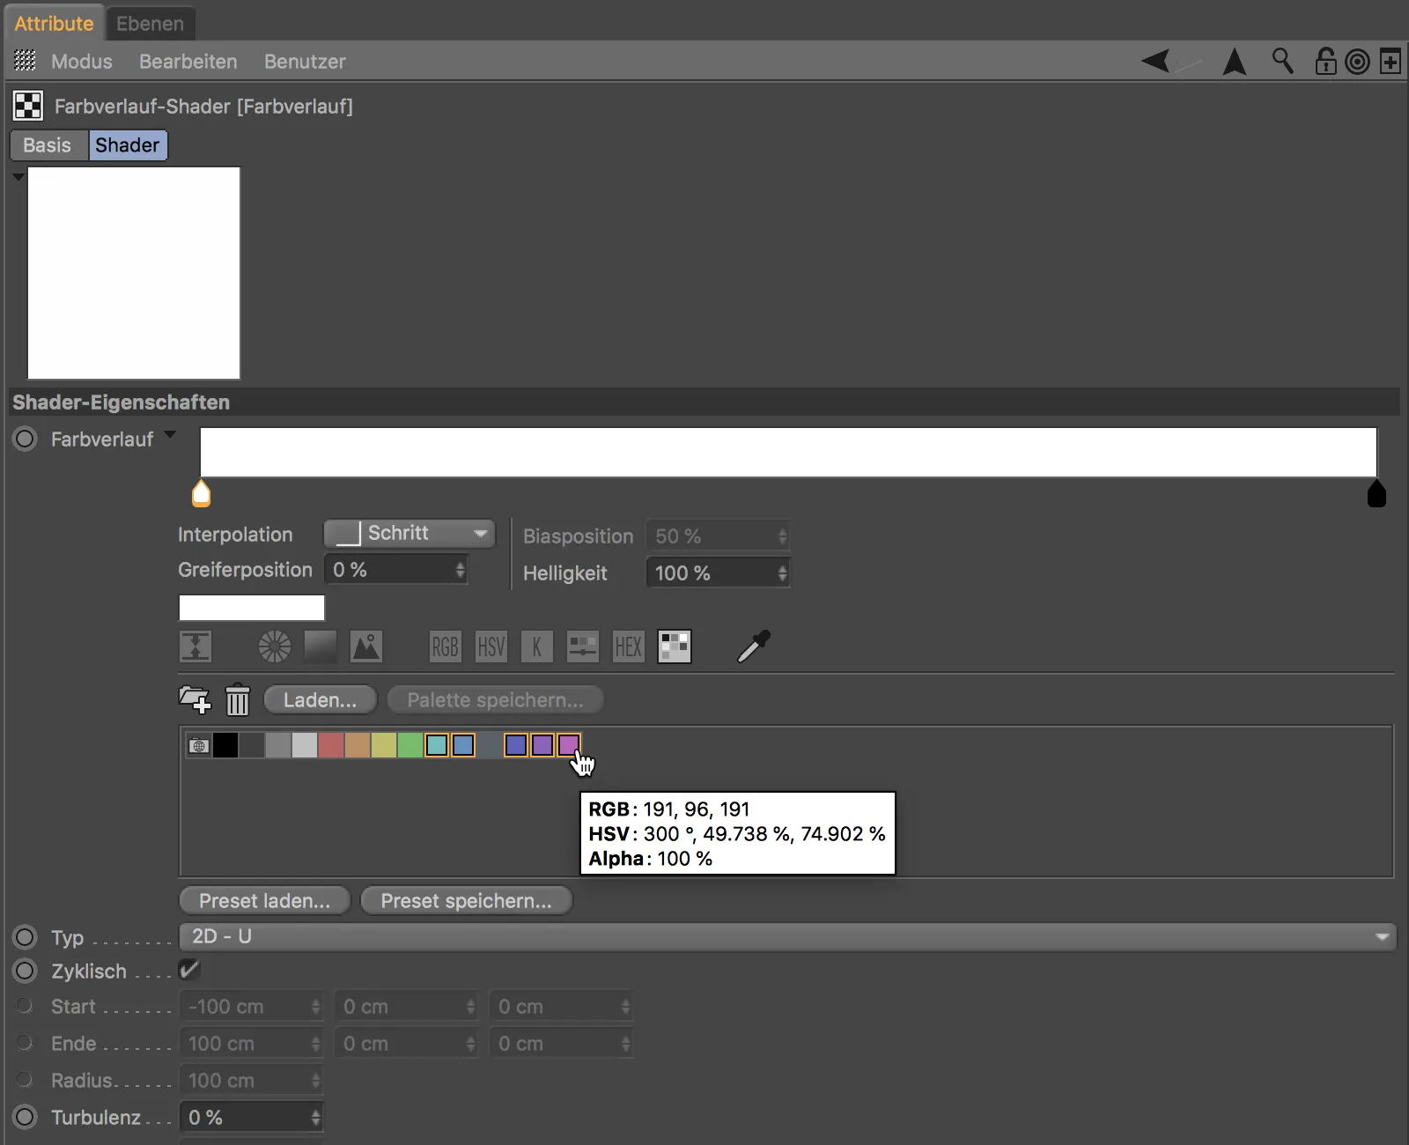The height and width of the screenshot is (1145, 1409).
Task: Show the color wheel mode
Action: 275,646
